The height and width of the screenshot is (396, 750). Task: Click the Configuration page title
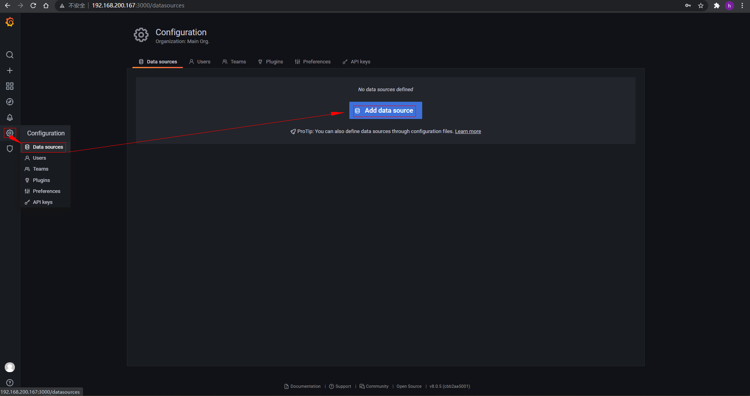(x=181, y=32)
